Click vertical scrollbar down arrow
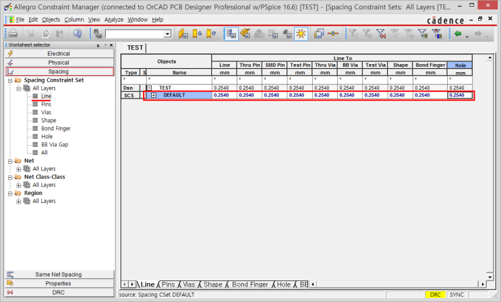The height and width of the screenshot is (302, 501). point(490,277)
